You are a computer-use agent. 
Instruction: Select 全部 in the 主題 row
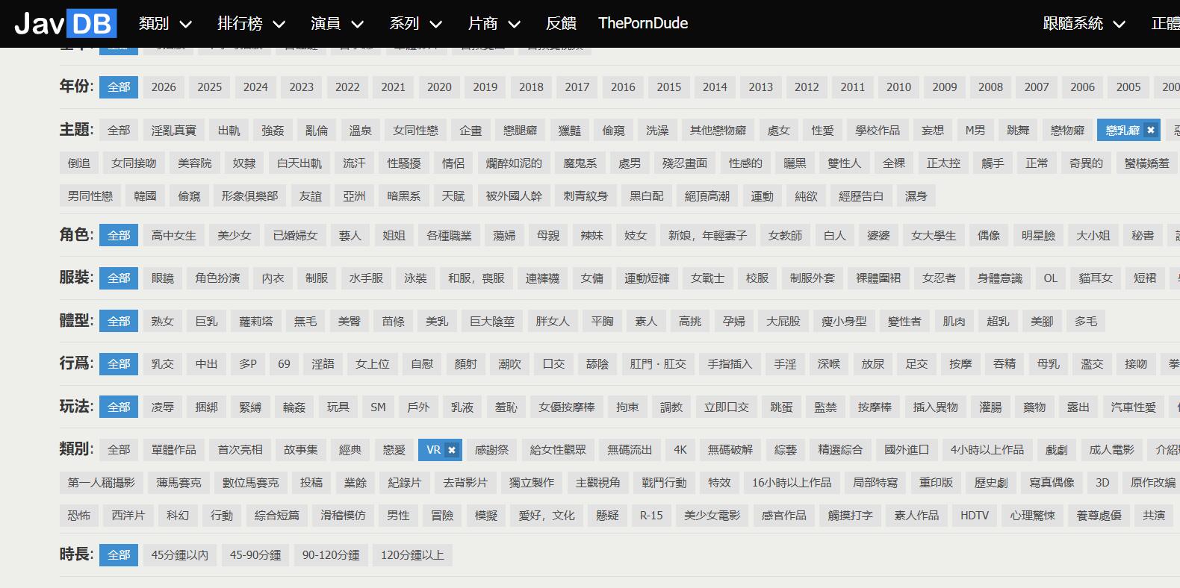[119, 131]
